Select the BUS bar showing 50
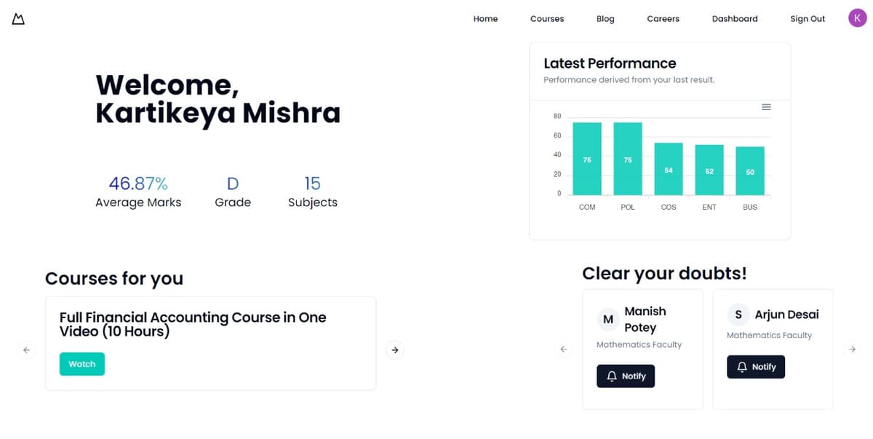The width and height of the screenshot is (873, 439). click(750, 171)
